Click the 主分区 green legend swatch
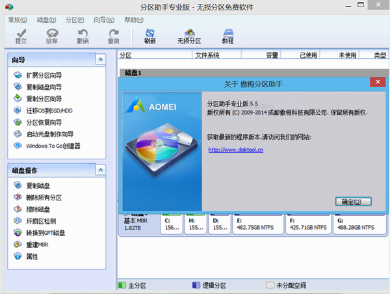The image size is (390, 294). click(x=122, y=285)
